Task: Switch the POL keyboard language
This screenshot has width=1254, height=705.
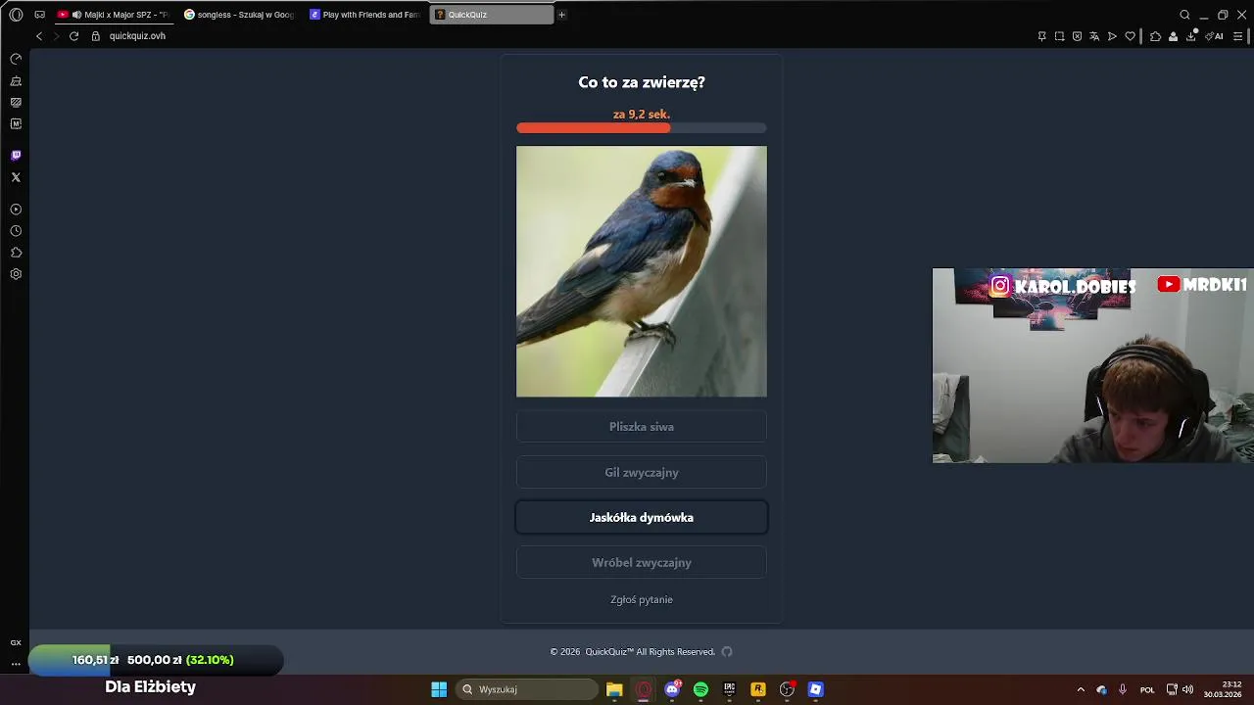Action: click(x=1147, y=689)
